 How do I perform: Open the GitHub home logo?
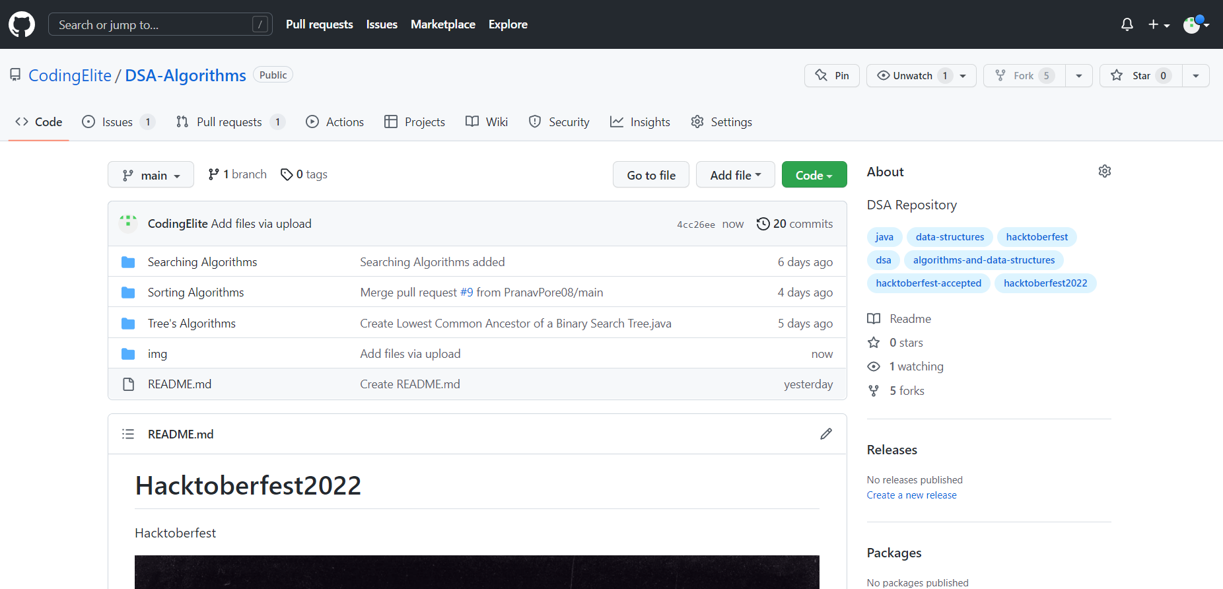tap(22, 24)
